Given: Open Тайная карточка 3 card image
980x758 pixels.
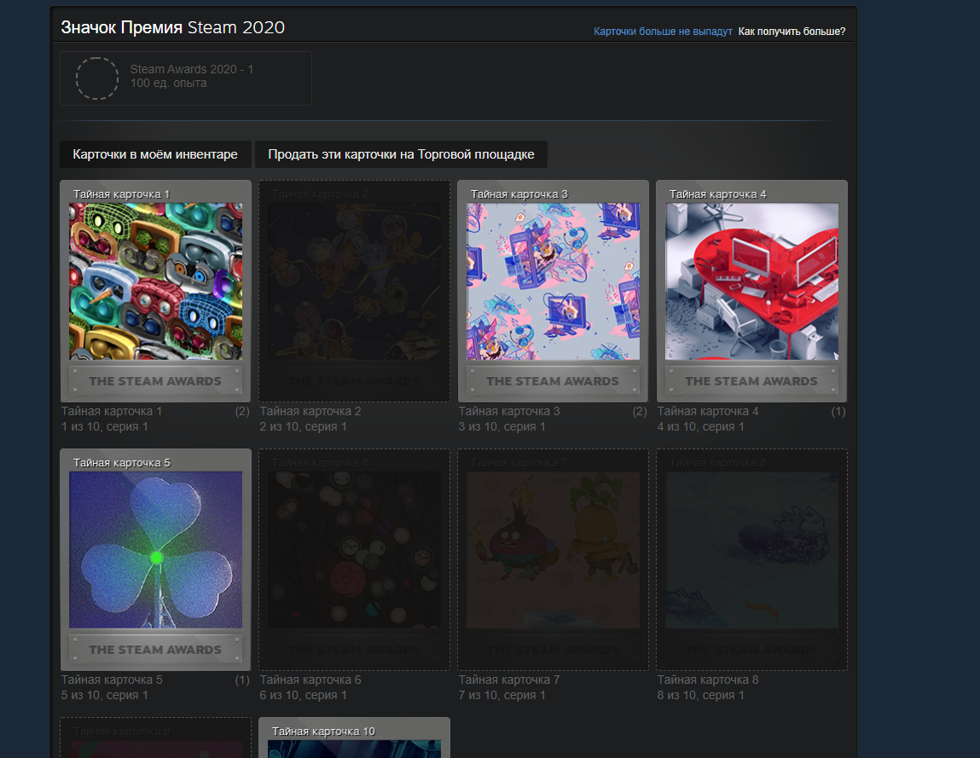Looking at the screenshot, I should pyautogui.click(x=554, y=281).
